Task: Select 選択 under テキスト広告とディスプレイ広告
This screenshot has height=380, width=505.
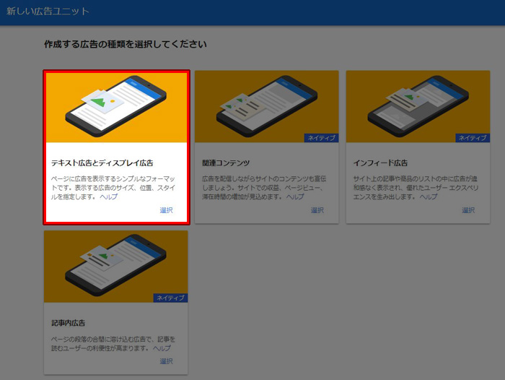Action: pyautogui.click(x=166, y=210)
